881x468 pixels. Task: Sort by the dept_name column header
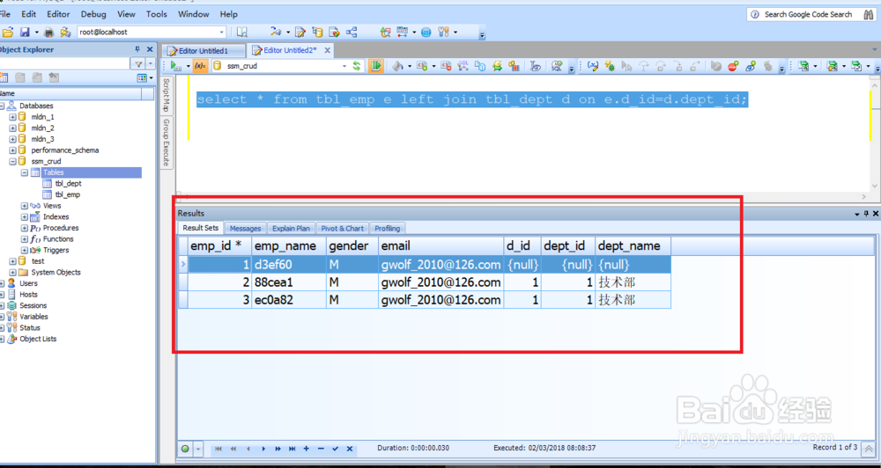633,245
